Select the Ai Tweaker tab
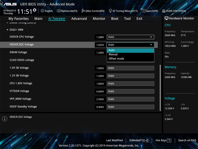 click(x=57, y=19)
